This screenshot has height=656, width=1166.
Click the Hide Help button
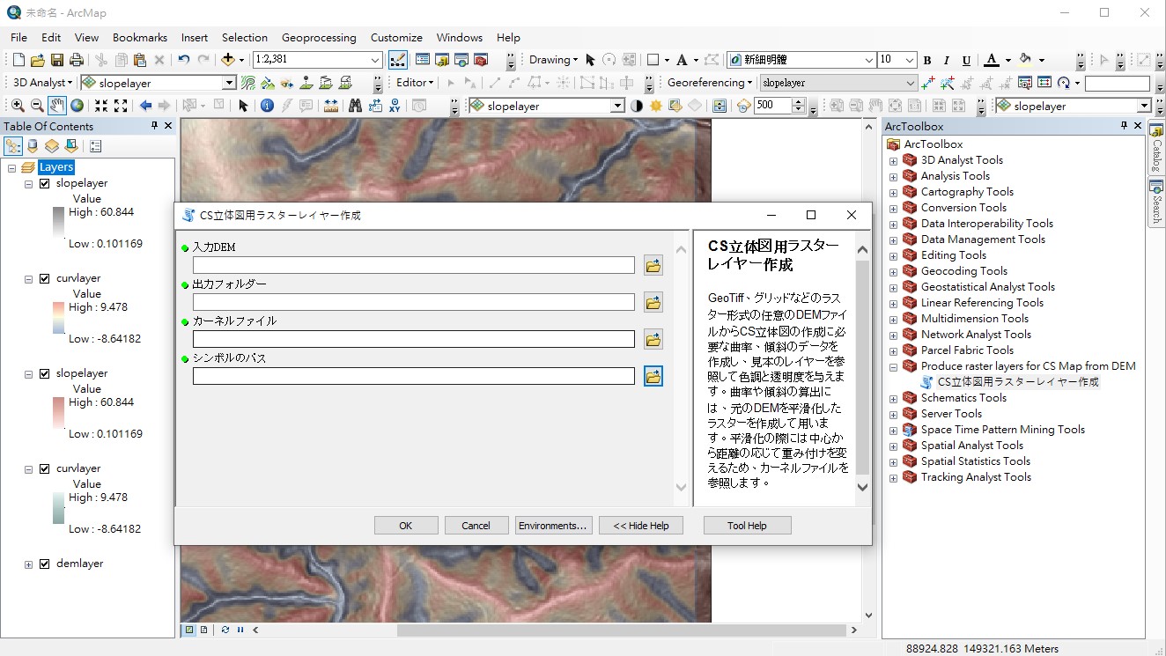[x=641, y=526]
